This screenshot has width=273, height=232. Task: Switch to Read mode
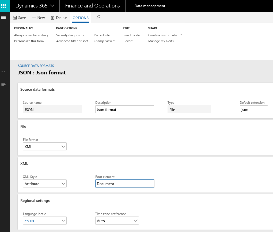(131, 35)
